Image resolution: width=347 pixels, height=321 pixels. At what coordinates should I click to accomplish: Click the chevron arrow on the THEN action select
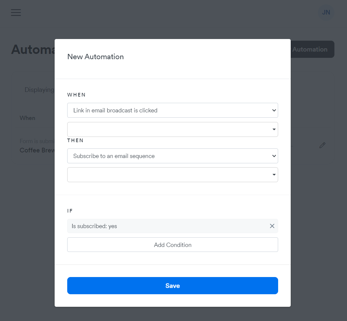click(x=274, y=156)
